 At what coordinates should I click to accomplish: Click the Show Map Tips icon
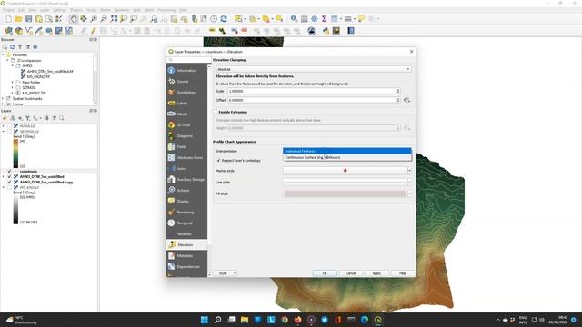coord(361,19)
